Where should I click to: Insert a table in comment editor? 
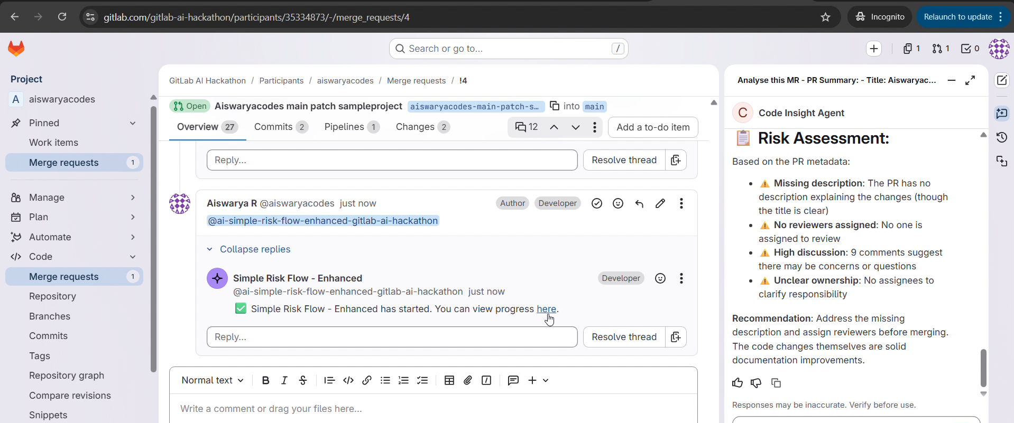(449, 380)
